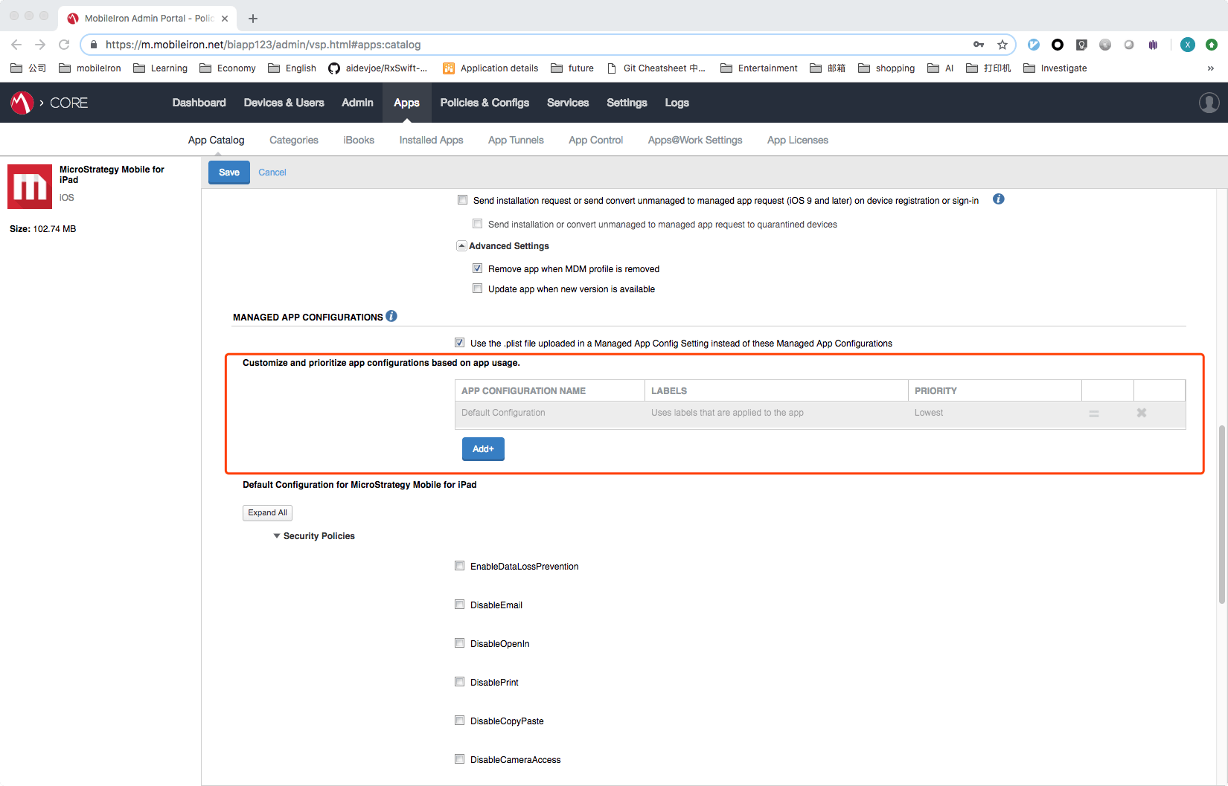The height and width of the screenshot is (786, 1228).
Task: Open the Investigate bookmarks folder
Action: [1055, 68]
